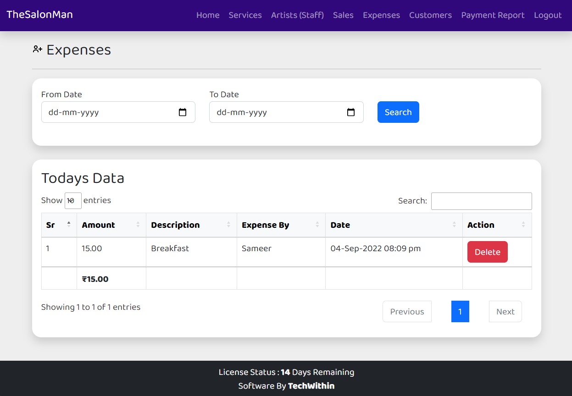This screenshot has width=572, height=396.
Task: Open Artists (Staff) in the navbar
Action: point(297,15)
